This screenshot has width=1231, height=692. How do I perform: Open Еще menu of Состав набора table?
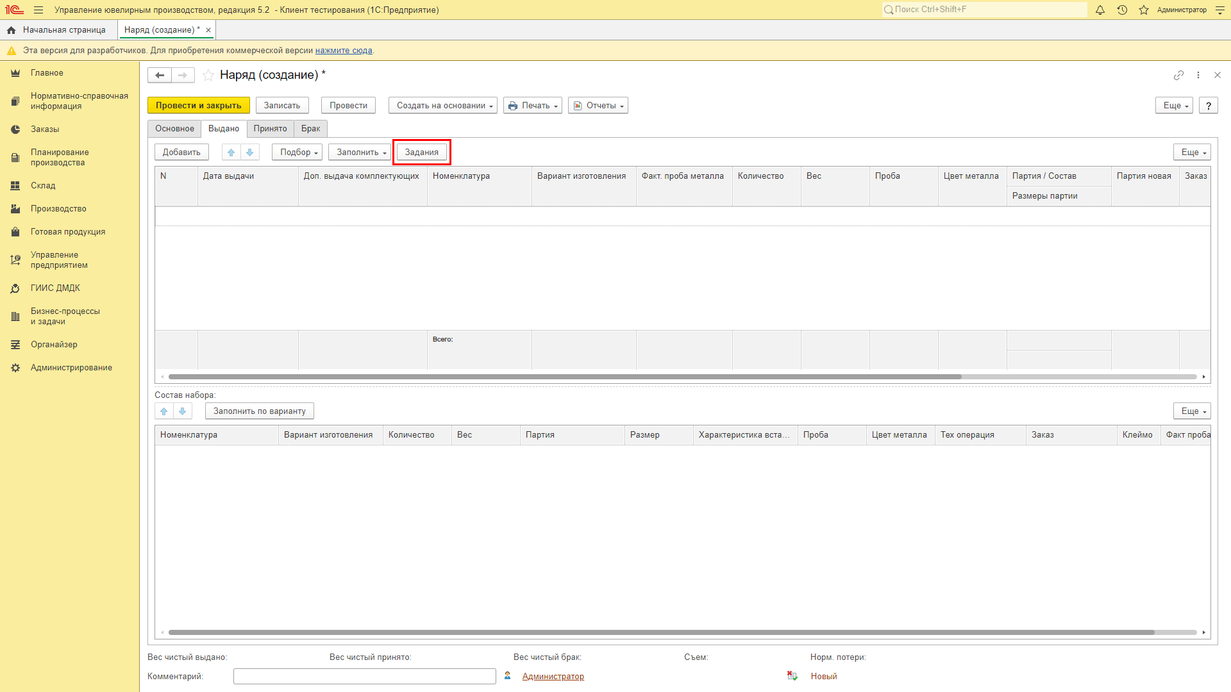[1192, 411]
